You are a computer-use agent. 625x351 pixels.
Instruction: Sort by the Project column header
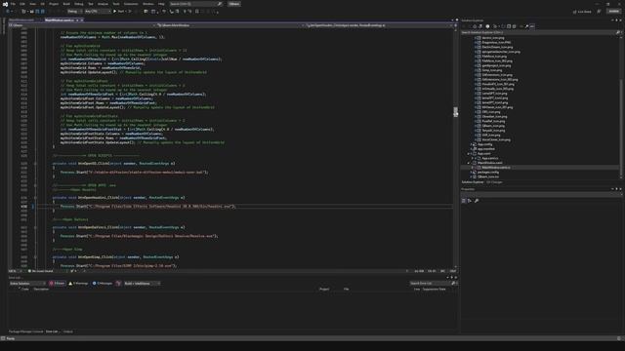click(x=324, y=290)
